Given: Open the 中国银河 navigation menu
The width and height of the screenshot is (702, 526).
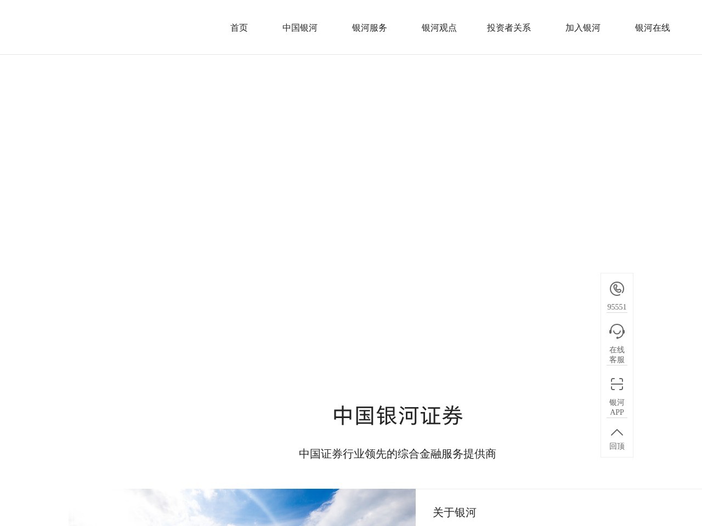Looking at the screenshot, I should point(299,28).
